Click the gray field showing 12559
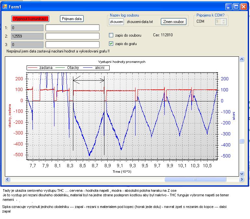The height and width of the screenshot is (219, 250). [27, 36]
